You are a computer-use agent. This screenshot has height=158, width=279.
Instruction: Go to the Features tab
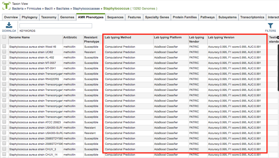click(x=134, y=17)
